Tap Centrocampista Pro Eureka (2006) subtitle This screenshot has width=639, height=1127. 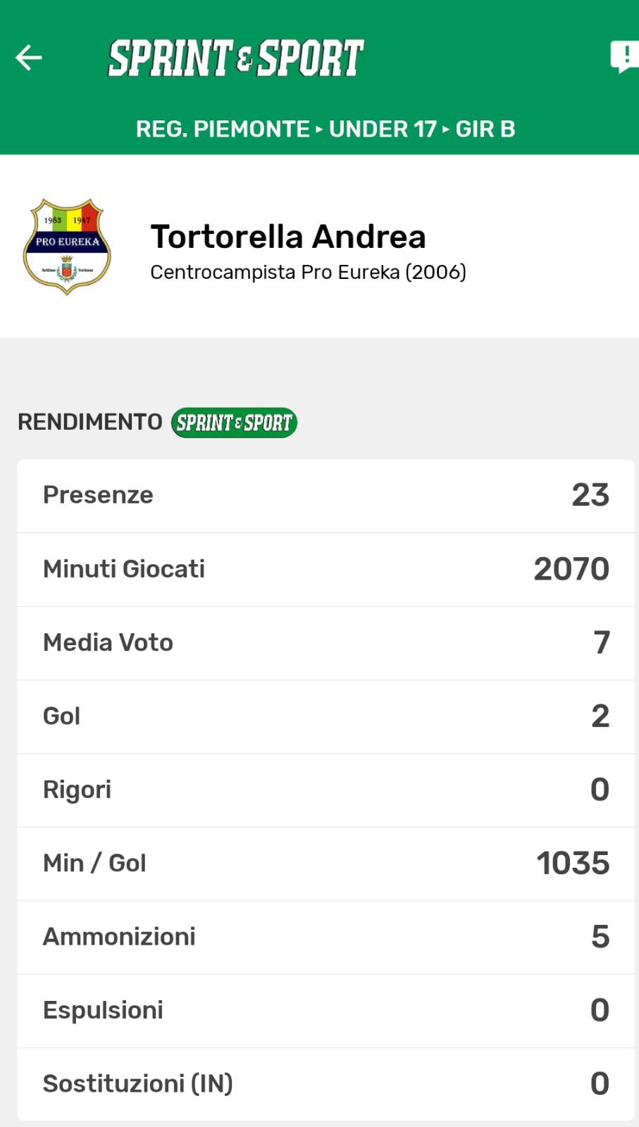coord(308,273)
